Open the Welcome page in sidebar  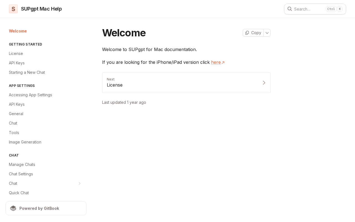click(18, 31)
